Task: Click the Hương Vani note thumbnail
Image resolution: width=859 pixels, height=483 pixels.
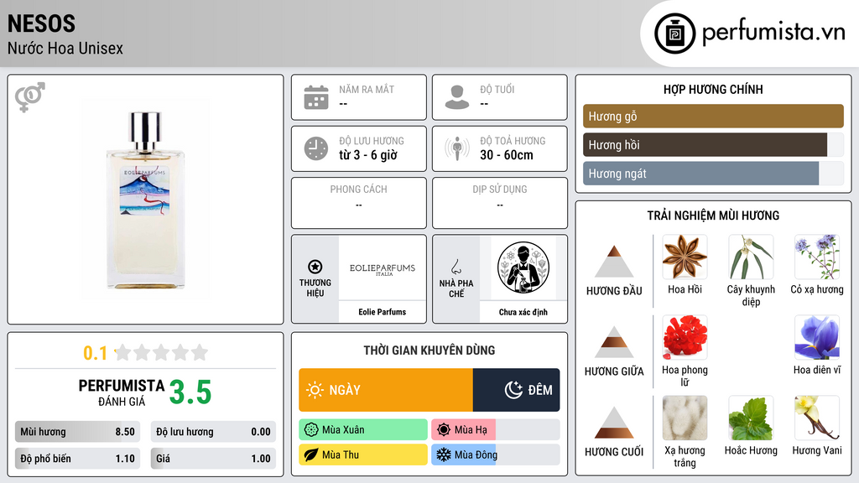Action: click(x=817, y=418)
